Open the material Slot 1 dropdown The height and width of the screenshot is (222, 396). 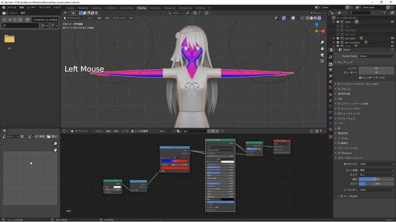click(166, 131)
